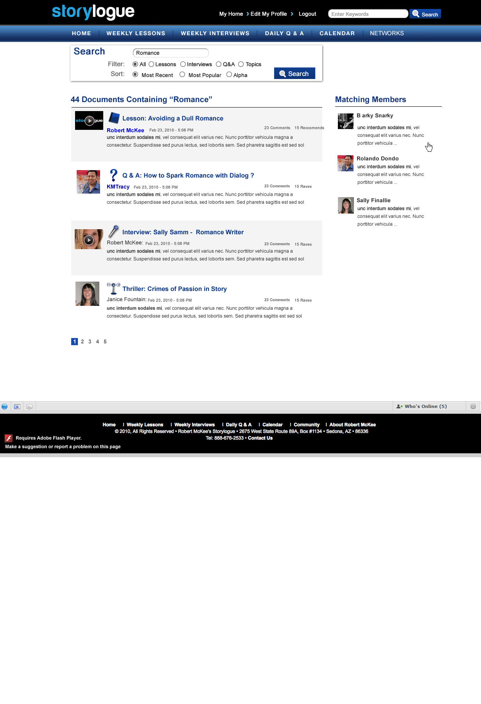This screenshot has width=481, height=704.
Task: Expand the Who's Online panel
Action: click(422, 406)
